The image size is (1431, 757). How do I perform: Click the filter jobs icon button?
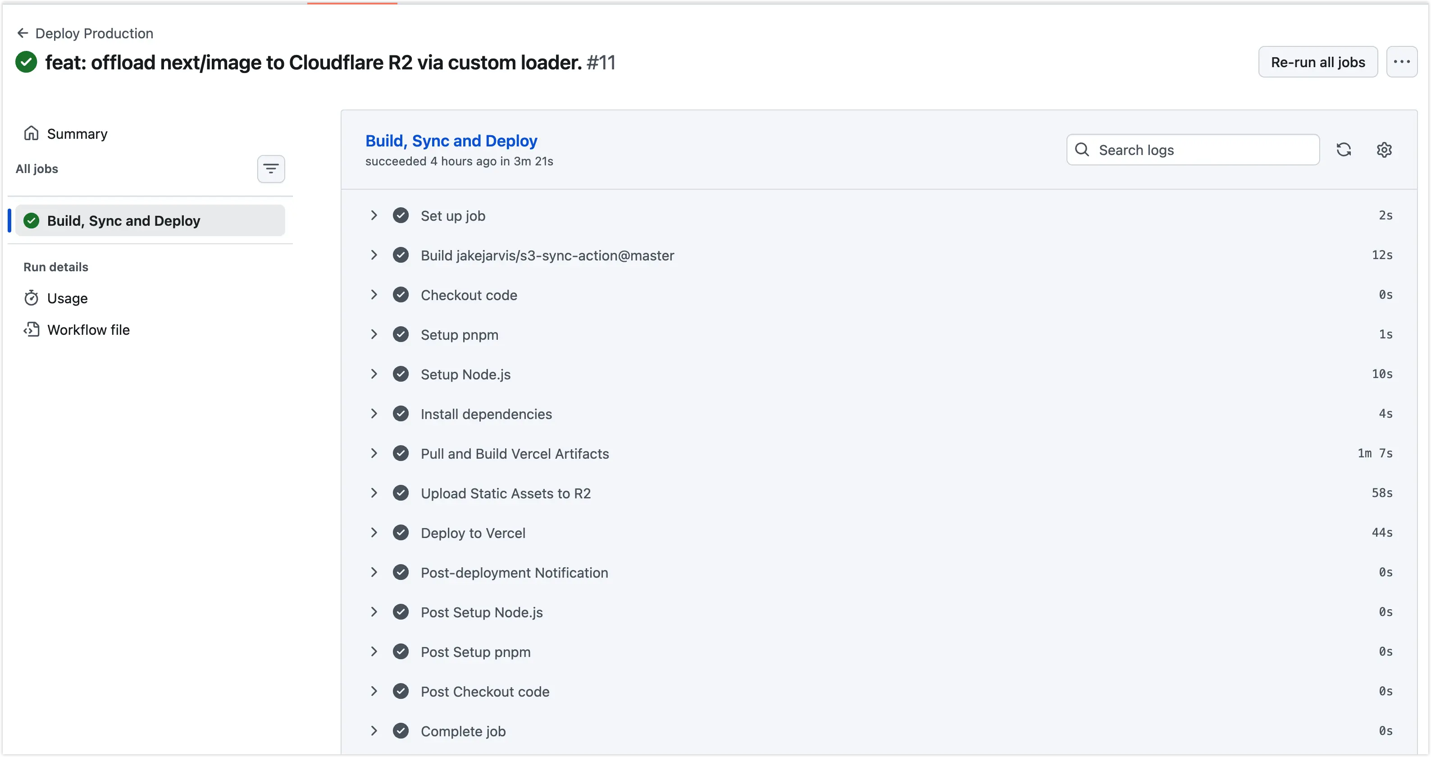271,169
